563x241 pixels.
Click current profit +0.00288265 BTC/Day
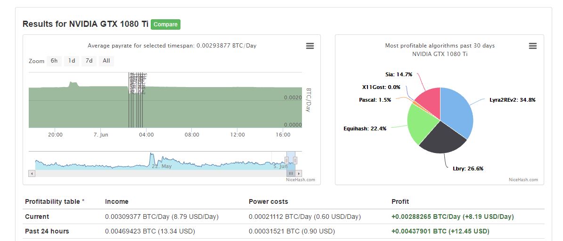[452, 217]
